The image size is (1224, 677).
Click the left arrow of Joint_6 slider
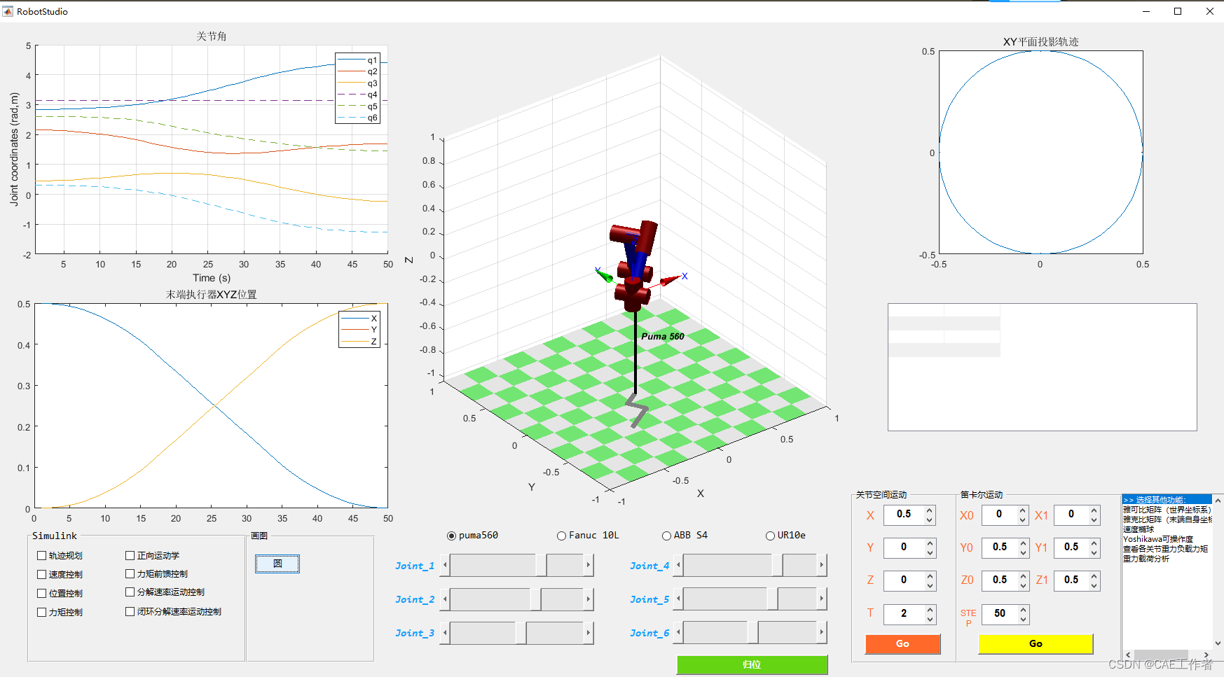(678, 633)
